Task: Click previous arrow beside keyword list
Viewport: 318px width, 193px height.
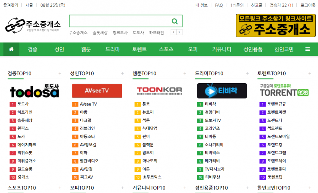Action: (174, 32)
